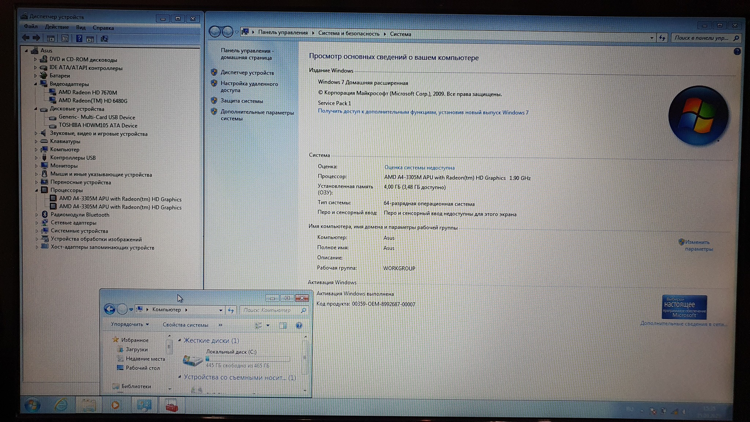
Task: Click the back arrow in Computer window
Action: point(109,309)
